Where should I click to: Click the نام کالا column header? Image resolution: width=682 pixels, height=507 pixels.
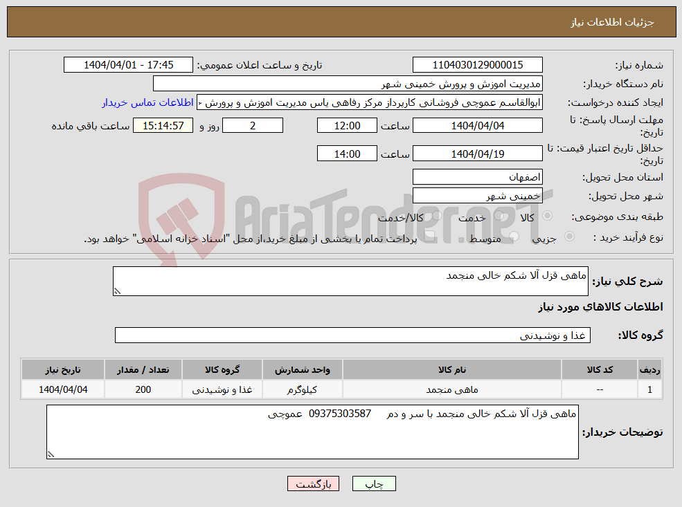click(452, 370)
